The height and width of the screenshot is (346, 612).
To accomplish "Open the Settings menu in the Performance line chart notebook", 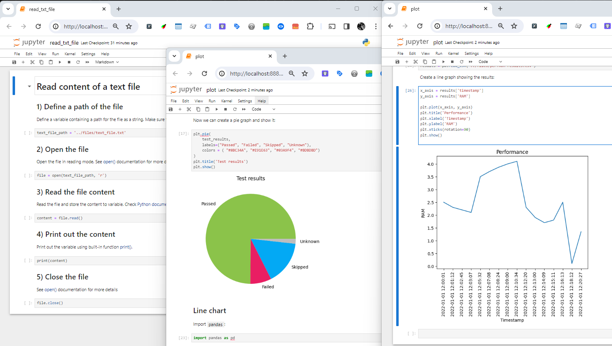I will tap(471, 54).
